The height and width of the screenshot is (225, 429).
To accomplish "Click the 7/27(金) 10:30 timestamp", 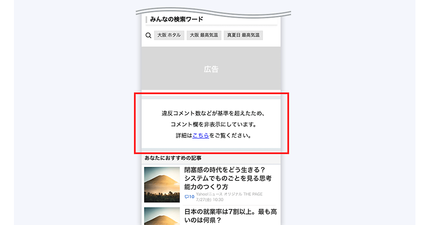I will 209,200.
